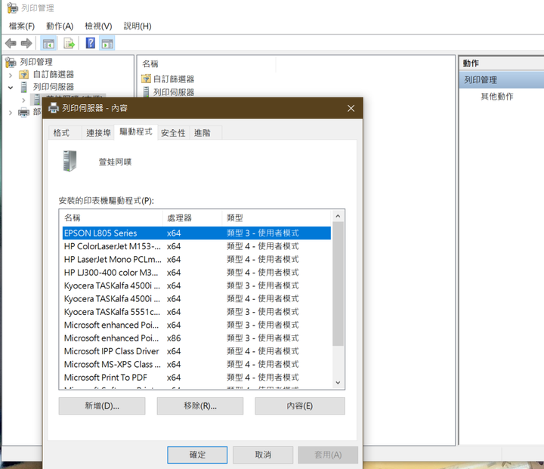
Task: Select the Microsoft IPP Class Driver row
Action: [196, 351]
